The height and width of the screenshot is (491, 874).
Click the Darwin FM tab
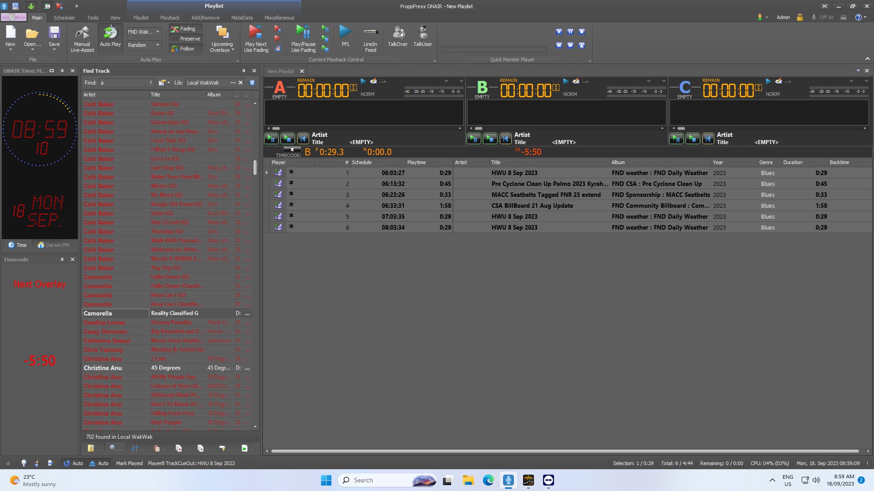click(x=54, y=245)
